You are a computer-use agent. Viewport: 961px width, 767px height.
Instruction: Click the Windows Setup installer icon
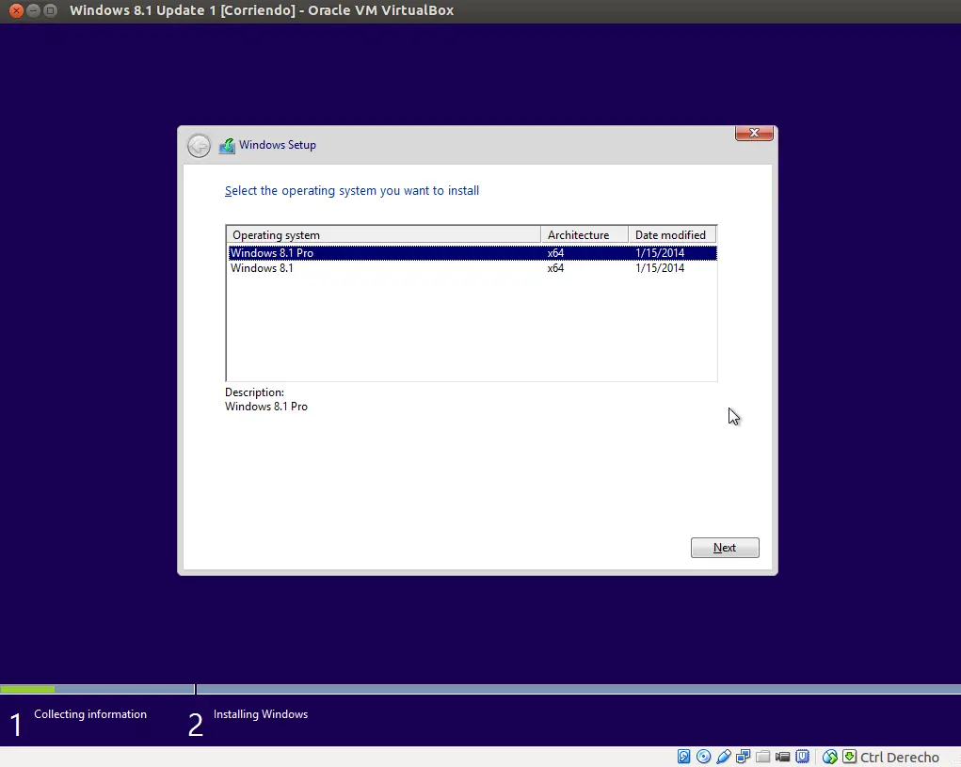click(228, 146)
